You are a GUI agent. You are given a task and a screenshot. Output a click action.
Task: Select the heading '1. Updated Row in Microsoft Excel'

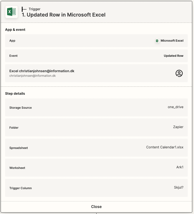click(x=64, y=15)
